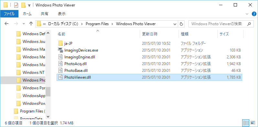Image resolution: width=258 pixels, height=127 pixels.
Task: Click the ローカル ディスク (C:) breadcrumb
Action: click(x=63, y=24)
